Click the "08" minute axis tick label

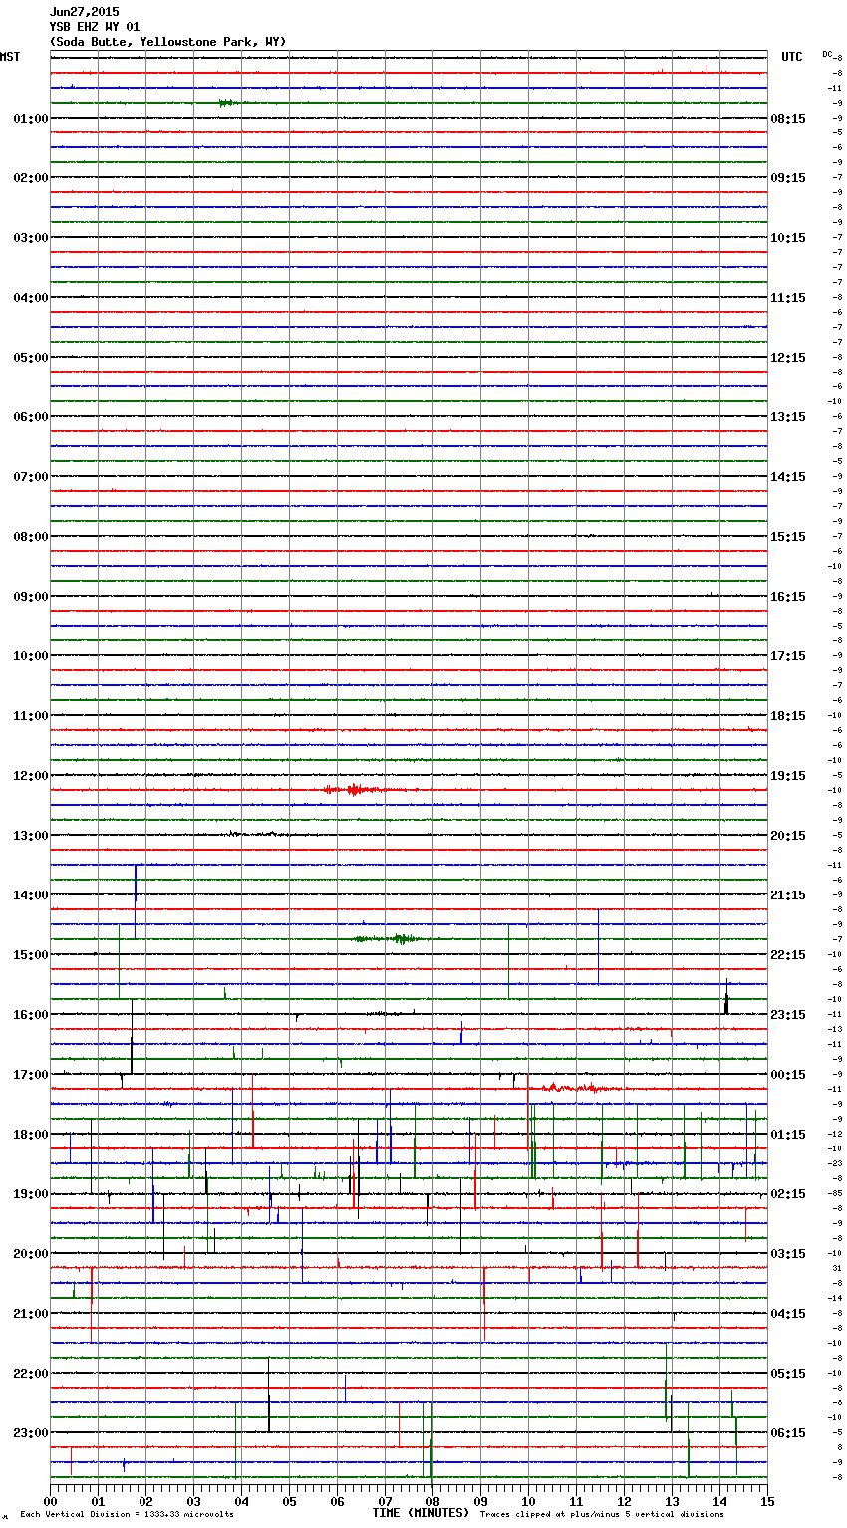tap(431, 1501)
